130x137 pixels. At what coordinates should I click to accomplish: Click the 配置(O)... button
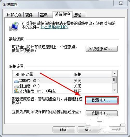click(102, 100)
